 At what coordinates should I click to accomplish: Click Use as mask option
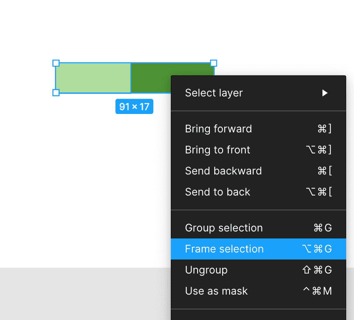(216, 291)
